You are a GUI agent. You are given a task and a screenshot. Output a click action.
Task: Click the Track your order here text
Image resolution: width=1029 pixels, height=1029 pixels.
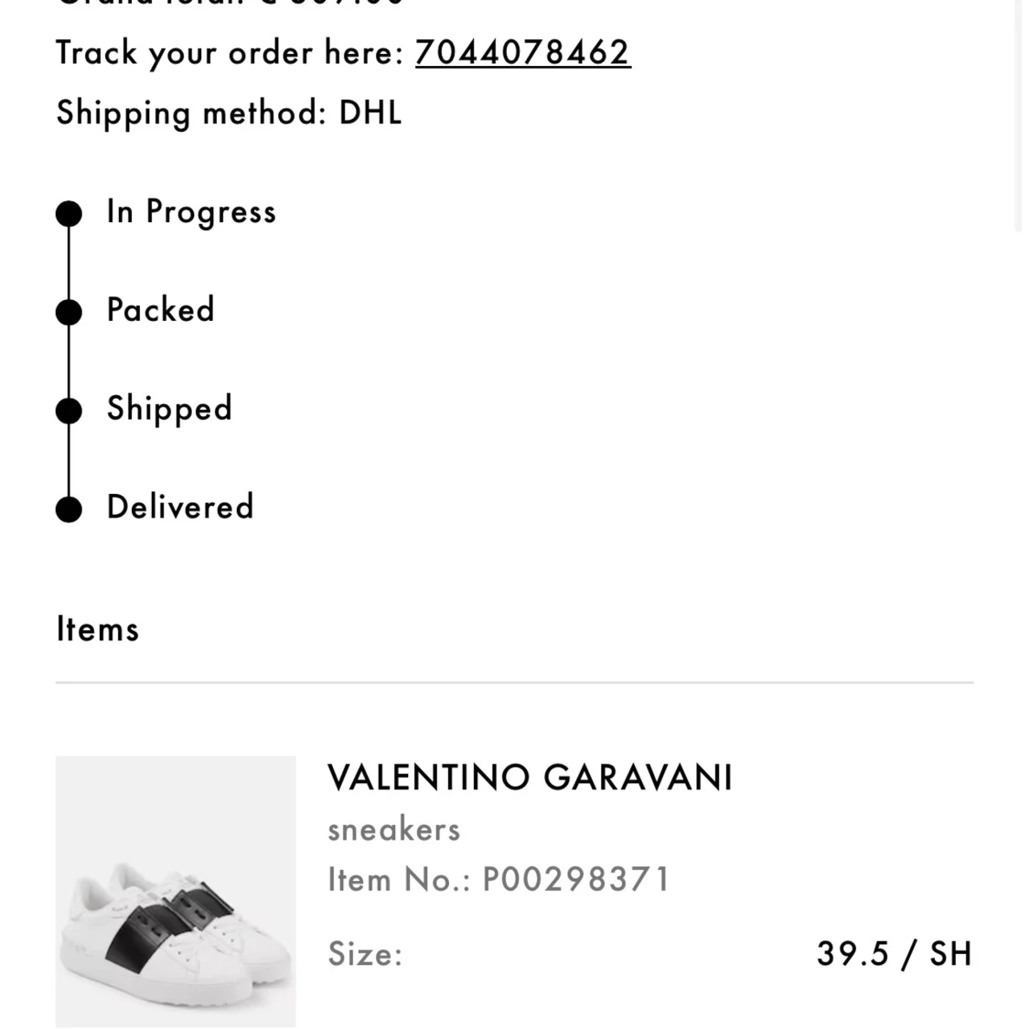point(230,52)
